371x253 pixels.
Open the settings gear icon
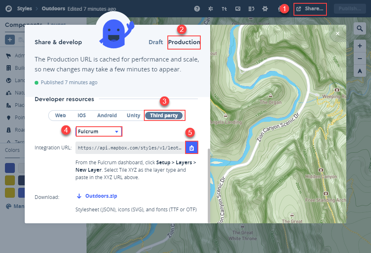coord(265,8)
